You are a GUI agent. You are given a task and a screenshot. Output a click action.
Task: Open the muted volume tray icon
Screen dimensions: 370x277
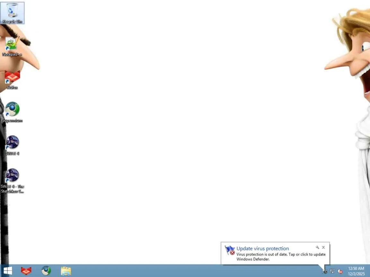click(340, 271)
